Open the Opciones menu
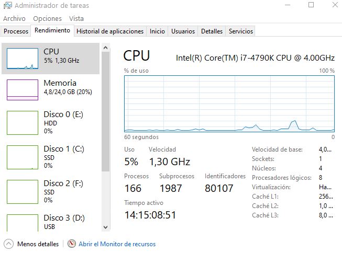The height and width of the screenshot is (253, 342). click(47, 18)
